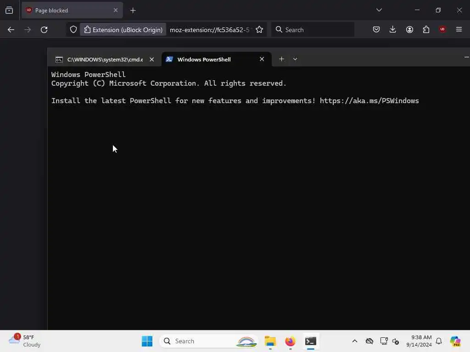Viewport: 470px width, 352px height.
Task: Go back one page in Firefox
Action: (11, 30)
